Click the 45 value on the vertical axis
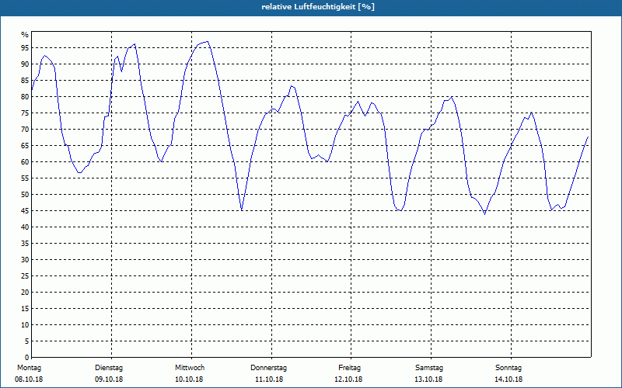The width and height of the screenshot is (622, 388). 25,210
